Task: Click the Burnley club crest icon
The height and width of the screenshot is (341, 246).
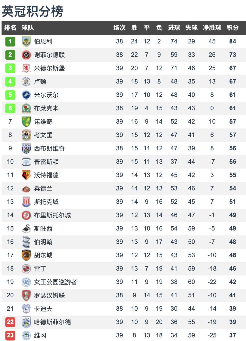Action: pyautogui.click(x=26, y=41)
